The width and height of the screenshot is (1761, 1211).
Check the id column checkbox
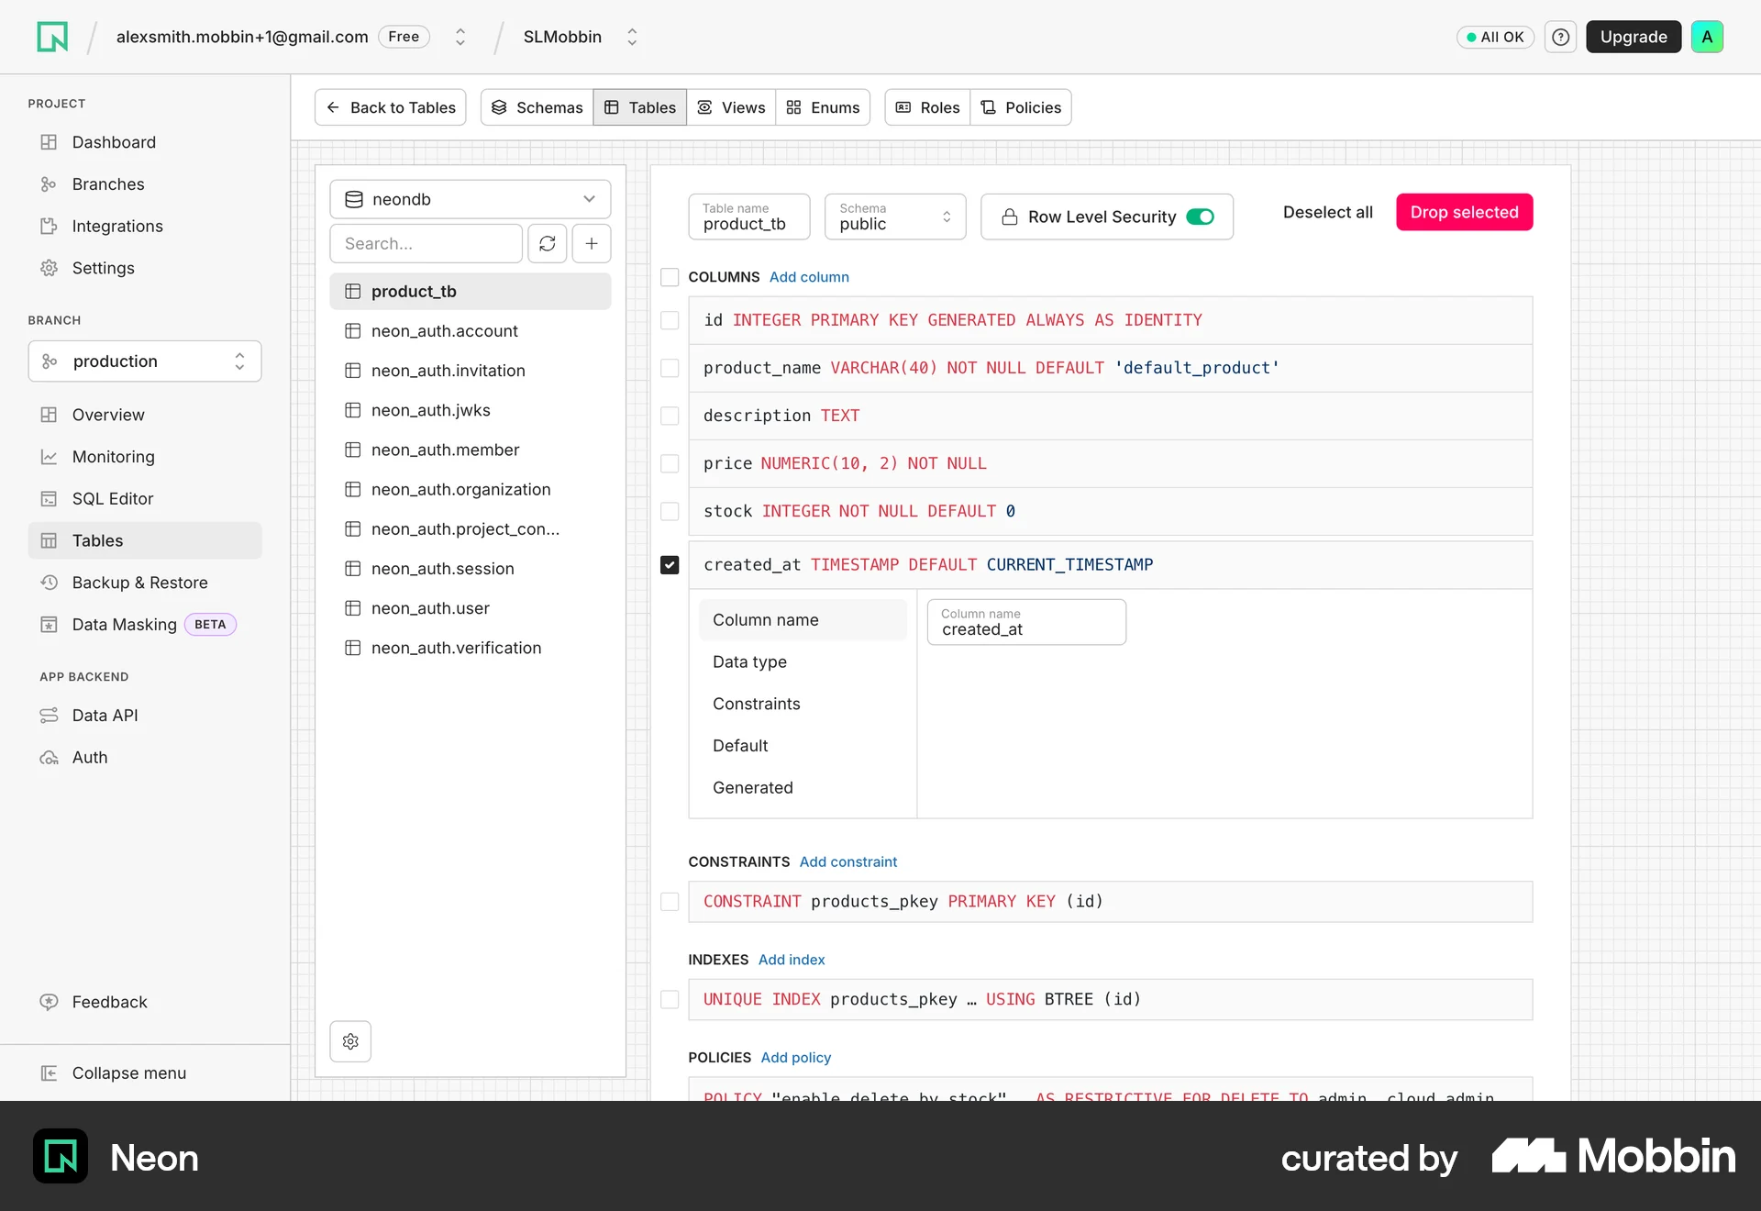click(670, 320)
